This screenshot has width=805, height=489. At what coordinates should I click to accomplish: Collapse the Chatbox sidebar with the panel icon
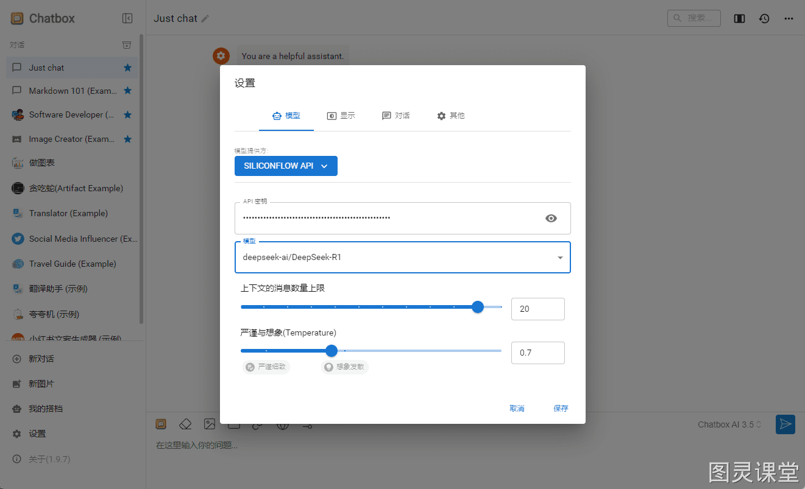127,18
